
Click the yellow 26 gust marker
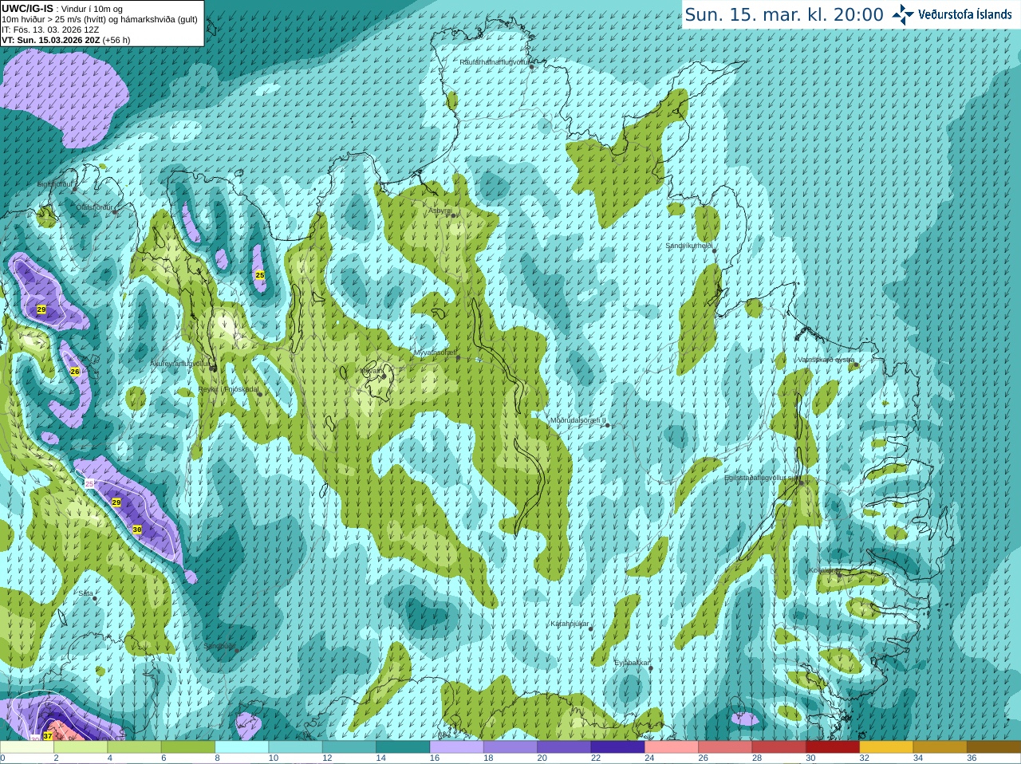click(75, 372)
